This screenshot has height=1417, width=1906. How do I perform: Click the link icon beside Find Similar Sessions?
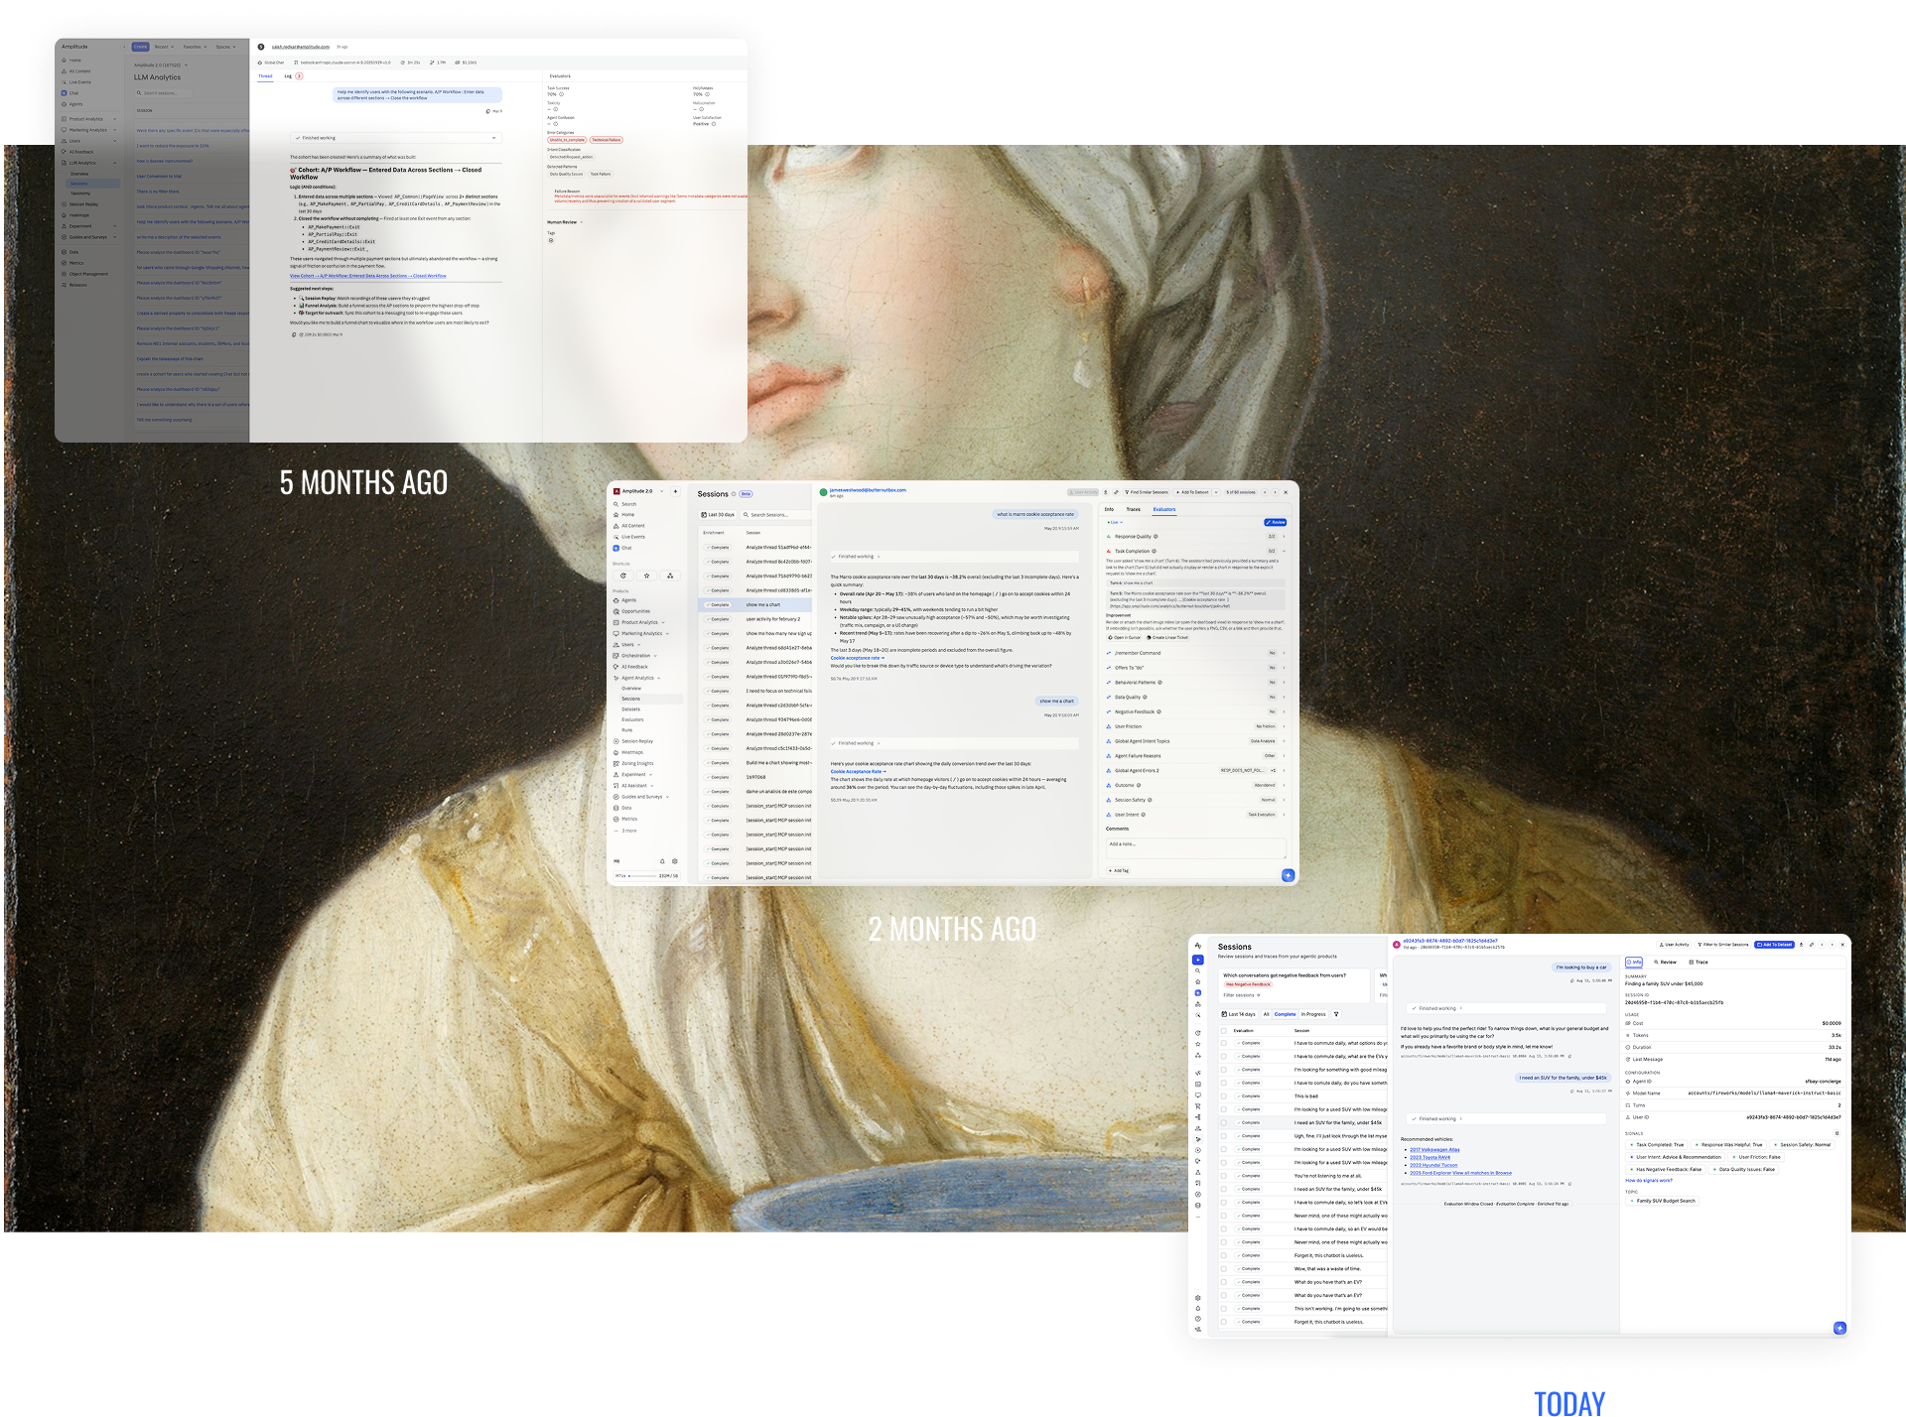(x=1116, y=492)
